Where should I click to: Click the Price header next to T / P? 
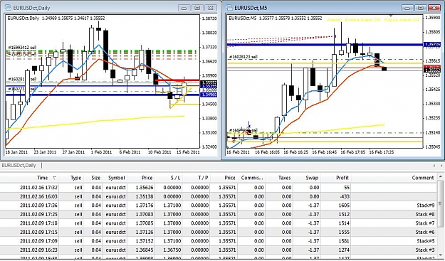click(230, 178)
